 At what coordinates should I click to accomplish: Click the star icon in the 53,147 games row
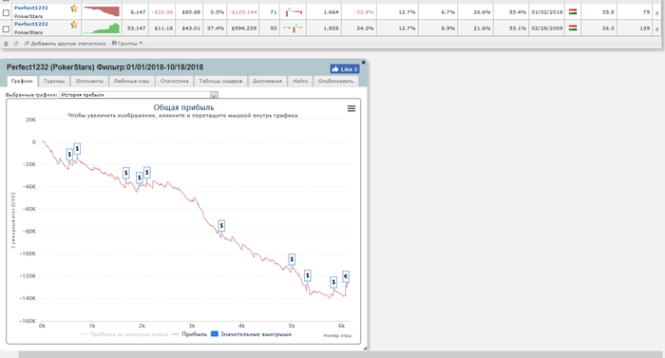pyautogui.click(x=74, y=25)
